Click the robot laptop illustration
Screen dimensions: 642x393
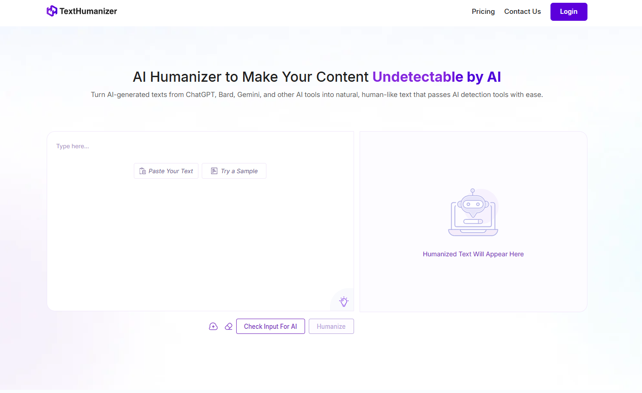(x=473, y=212)
